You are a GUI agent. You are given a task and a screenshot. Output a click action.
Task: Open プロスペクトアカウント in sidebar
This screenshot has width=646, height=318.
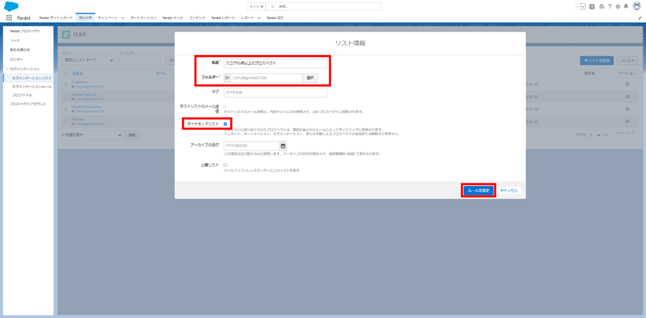click(28, 104)
